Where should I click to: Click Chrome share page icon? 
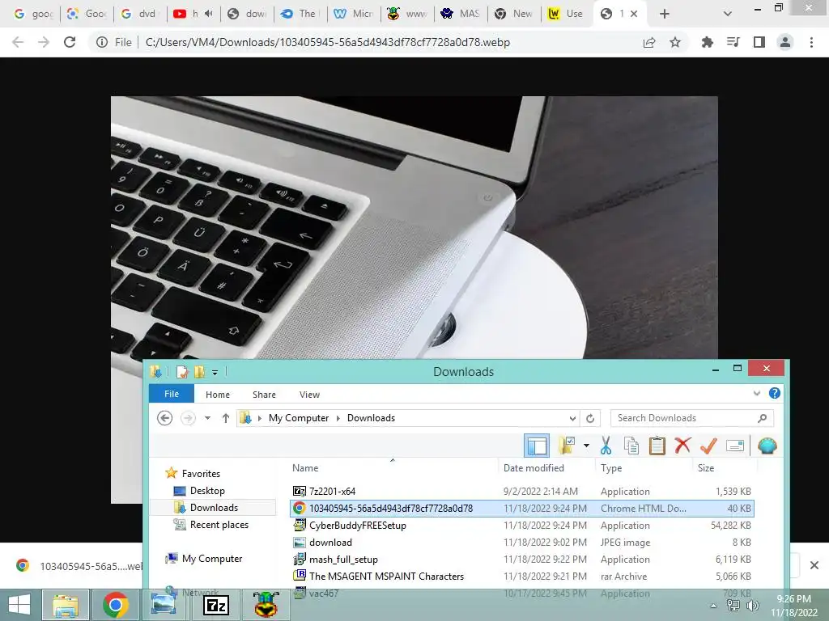(x=649, y=42)
